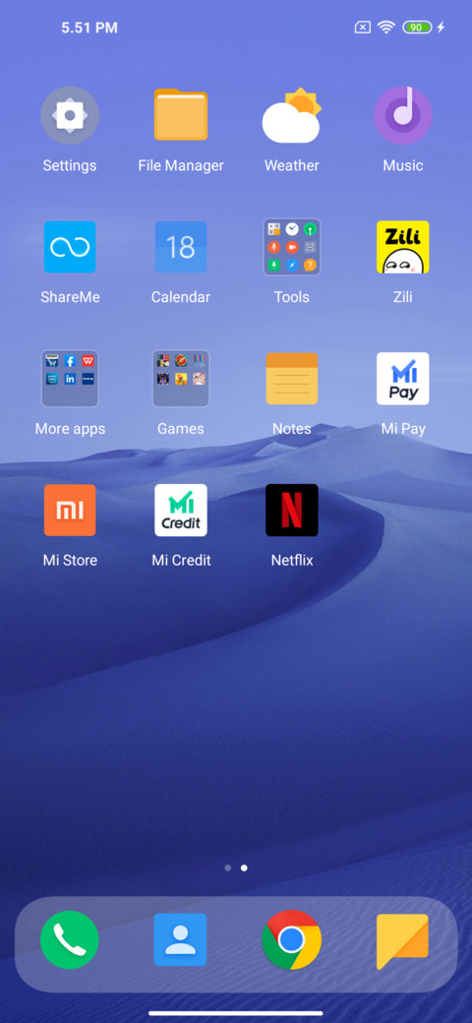Launch the Music app
Screen dimensions: 472x1023
tap(403, 115)
